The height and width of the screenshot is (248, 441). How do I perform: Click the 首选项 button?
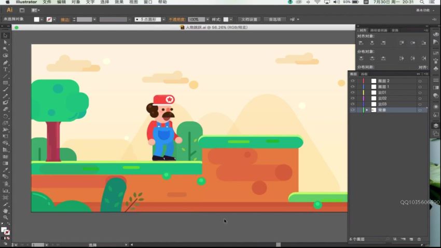(x=275, y=19)
